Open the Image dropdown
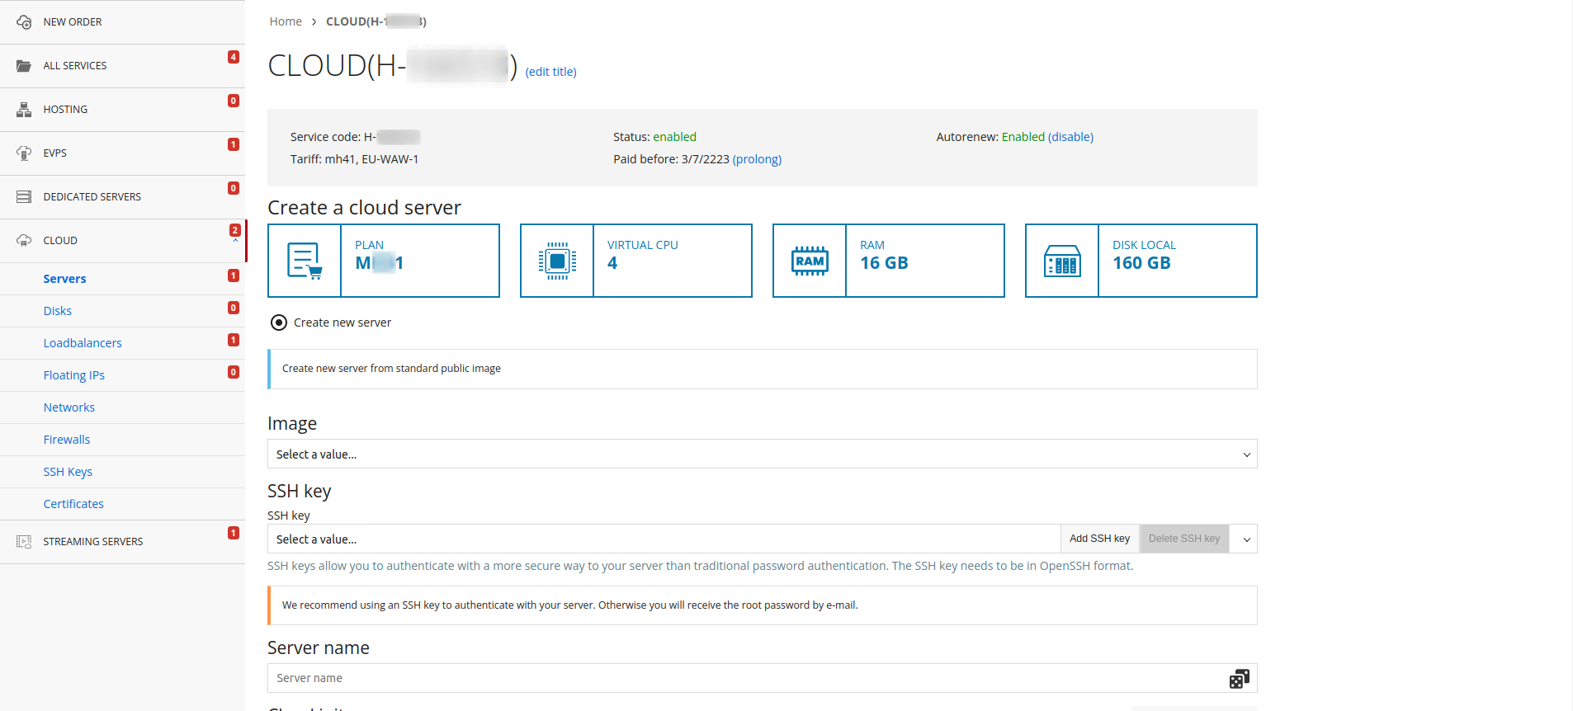Screen dimensions: 1573x711 click(x=762, y=454)
